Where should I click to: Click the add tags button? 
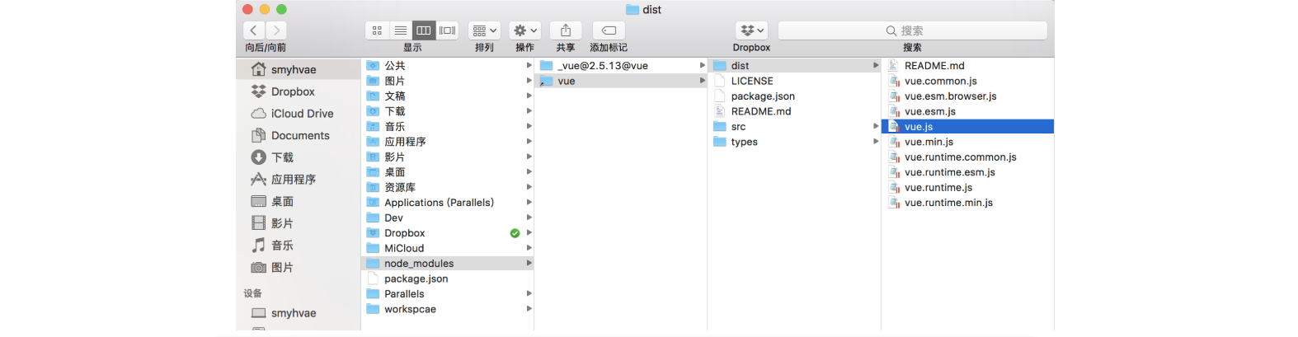(609, 30)
